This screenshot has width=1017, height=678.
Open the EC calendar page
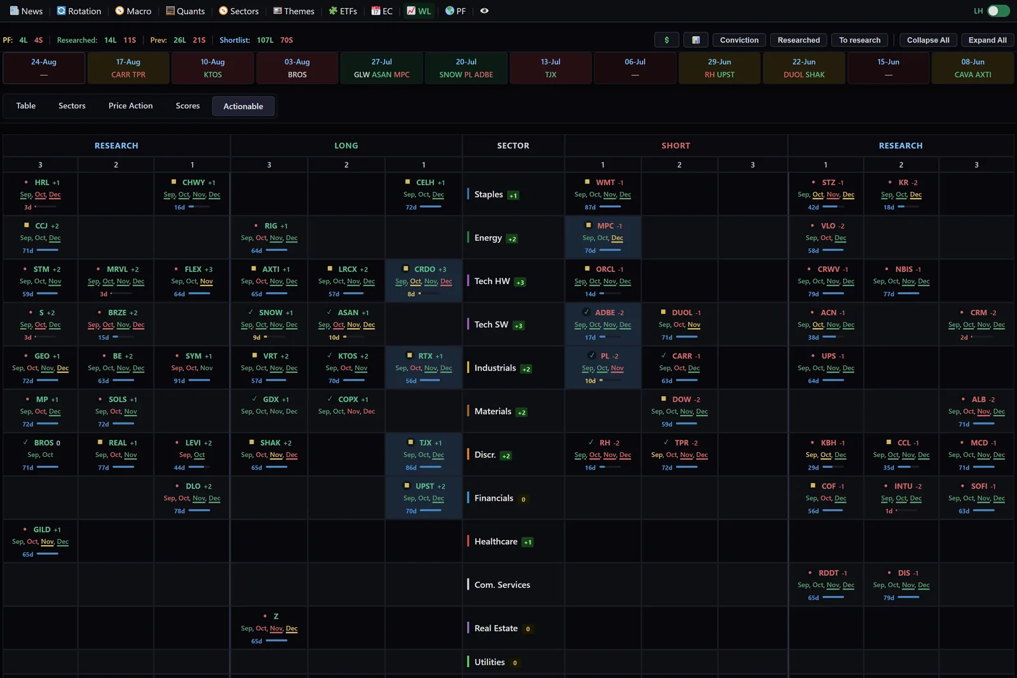tap(382, 11)
